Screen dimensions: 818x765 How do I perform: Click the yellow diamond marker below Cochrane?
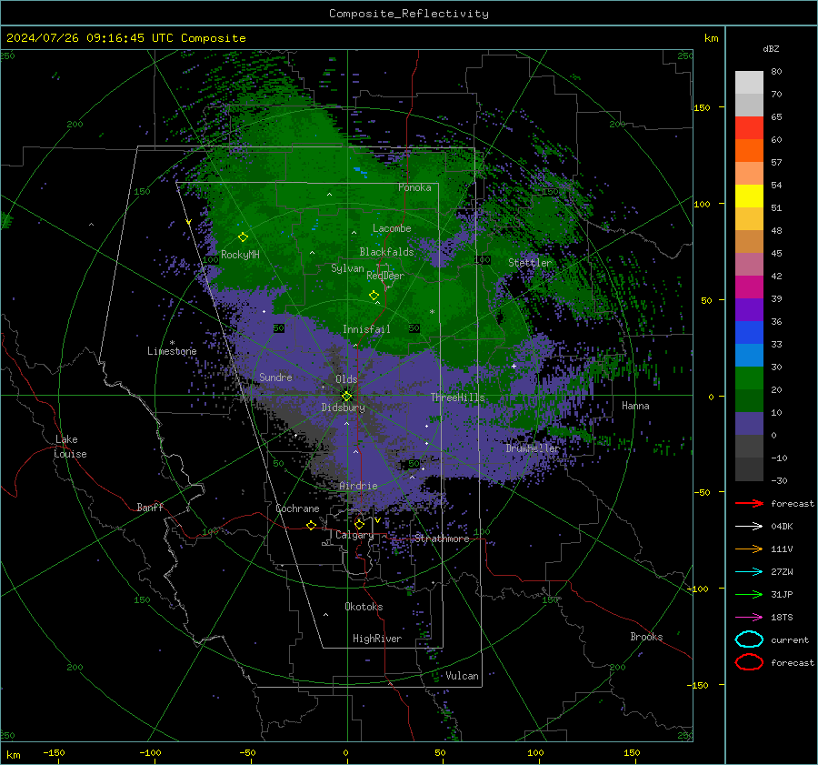click(311, 525)
